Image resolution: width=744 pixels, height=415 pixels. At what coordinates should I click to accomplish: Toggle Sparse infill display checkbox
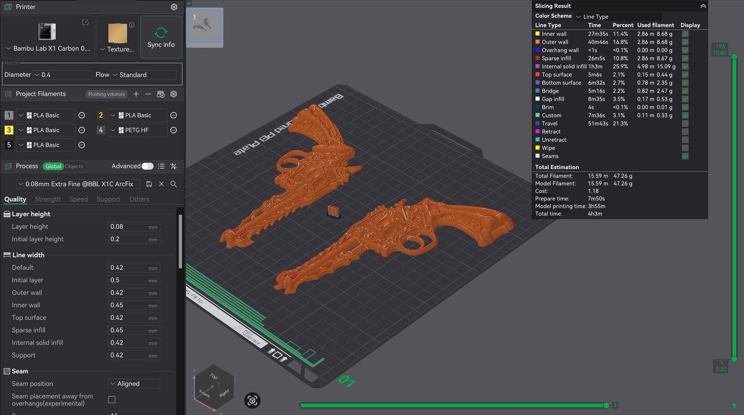[685, 58]
